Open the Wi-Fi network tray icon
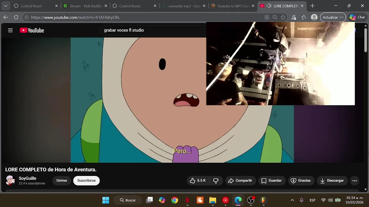Screen dimensions: 369x207 (x=323, y=200)
